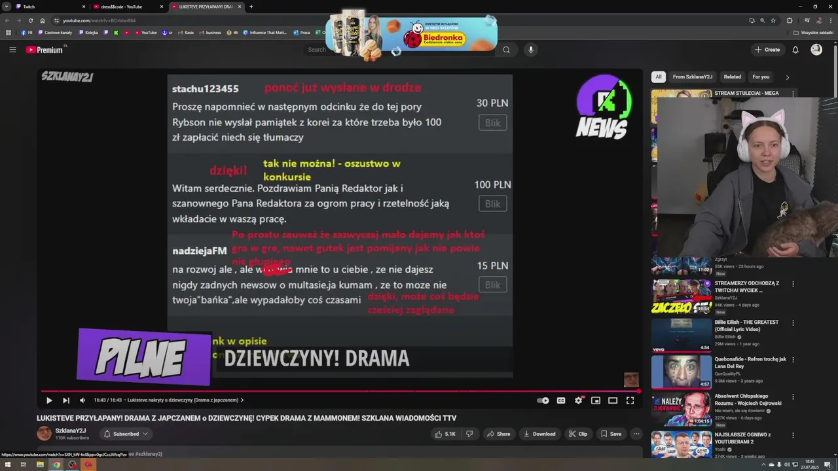Image resolution: width=838 pixels, height=471 pixels.
Task: Open the player settings gear
Action: tap(579, 400)
